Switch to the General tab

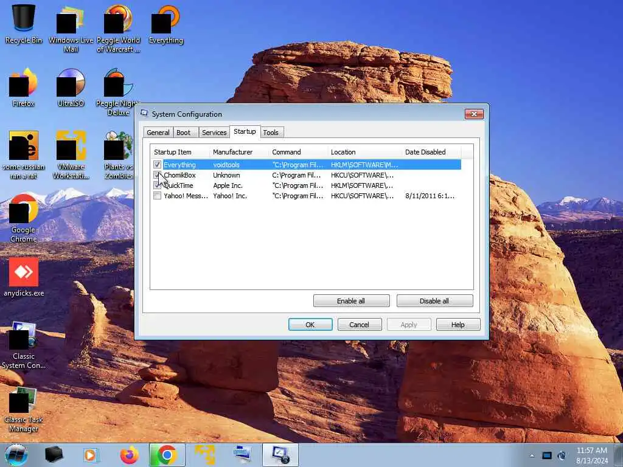158,133
